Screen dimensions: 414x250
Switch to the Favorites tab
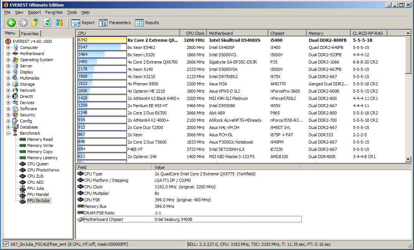coord(30,33)
